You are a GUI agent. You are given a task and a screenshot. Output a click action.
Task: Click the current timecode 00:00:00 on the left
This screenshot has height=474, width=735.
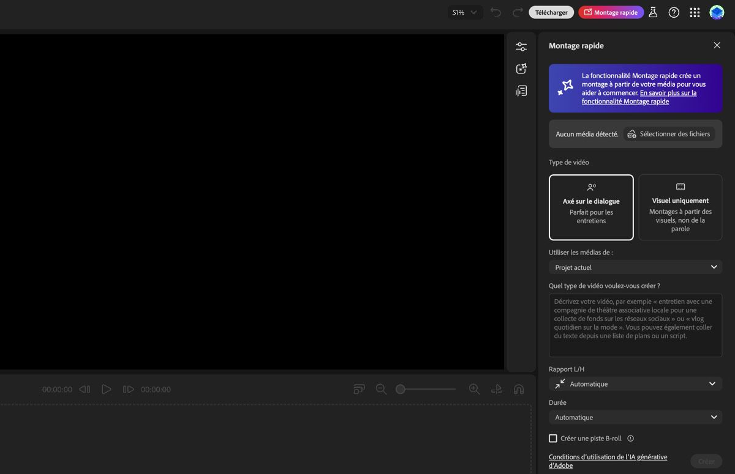57,390
